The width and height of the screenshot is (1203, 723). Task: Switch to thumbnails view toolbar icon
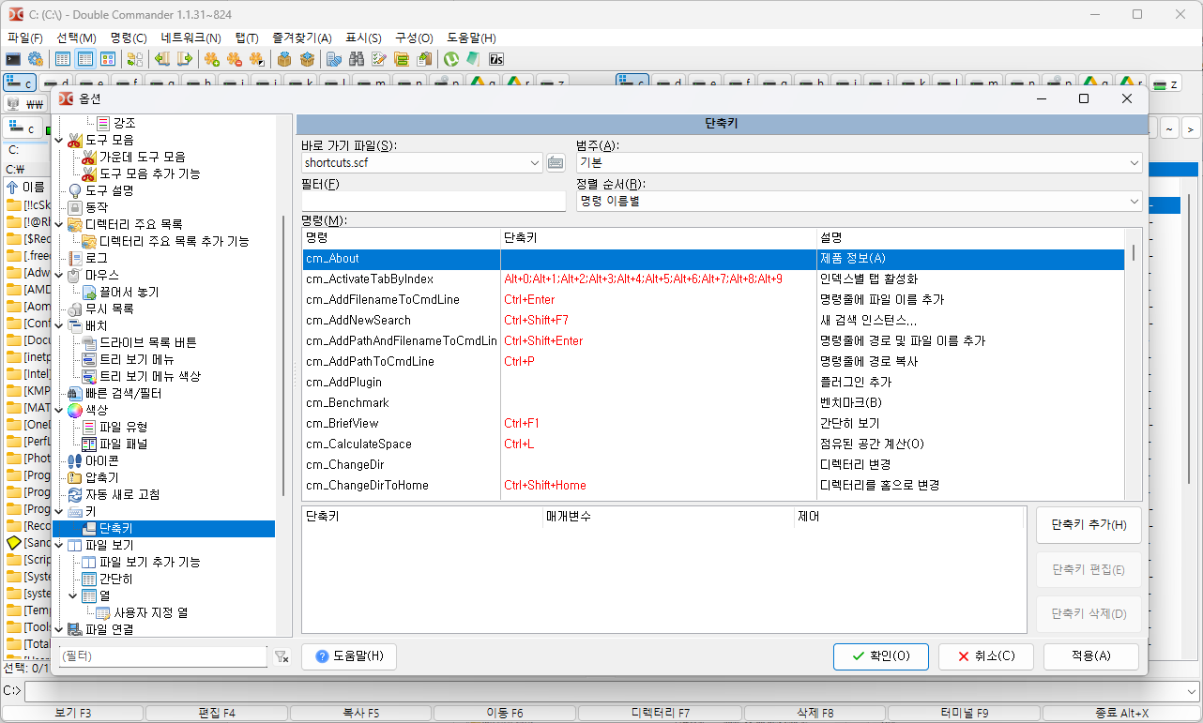108,59
